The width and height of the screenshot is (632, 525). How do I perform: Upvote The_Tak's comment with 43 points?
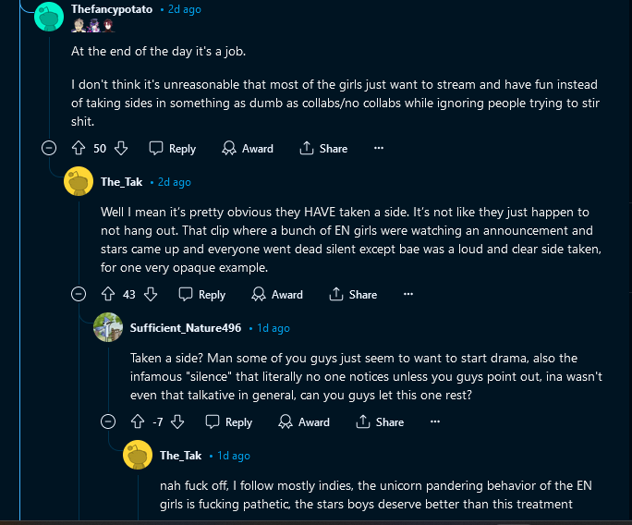107,294
